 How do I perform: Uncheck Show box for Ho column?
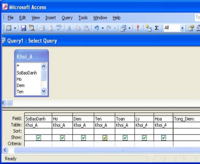(x=62, y=138)
